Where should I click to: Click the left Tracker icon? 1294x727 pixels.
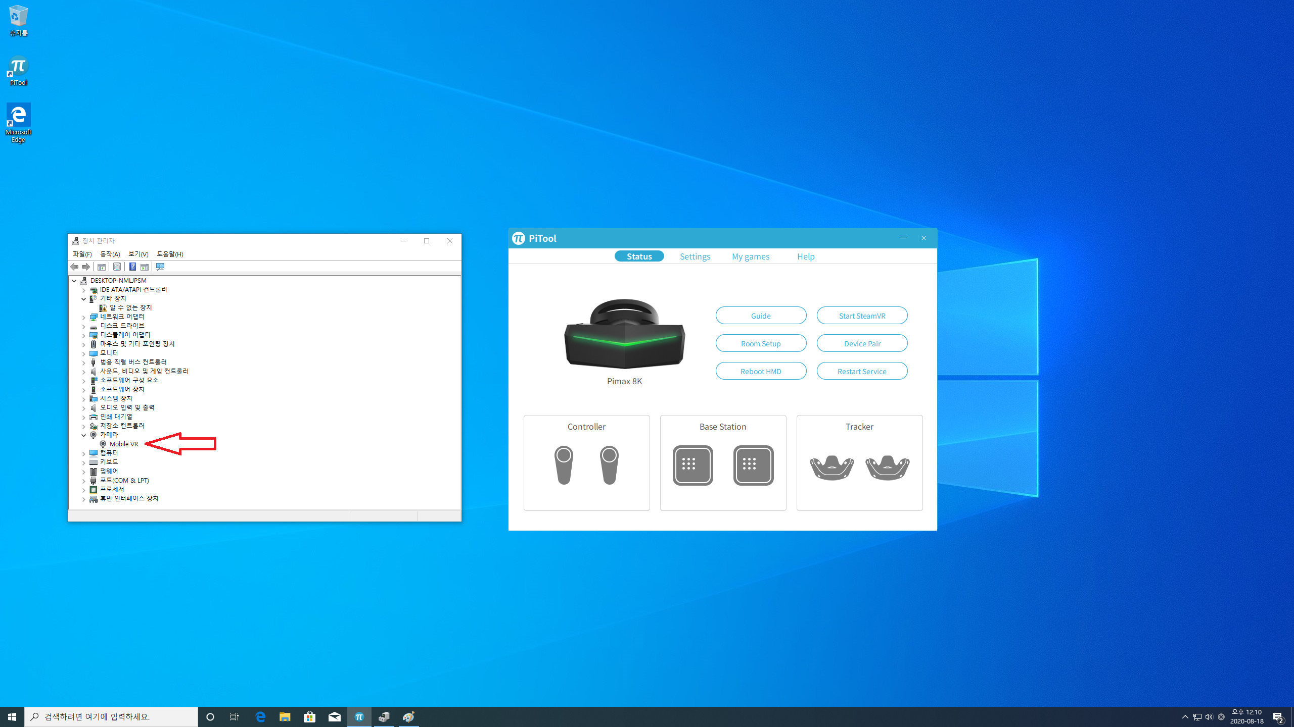pos(831,466)
